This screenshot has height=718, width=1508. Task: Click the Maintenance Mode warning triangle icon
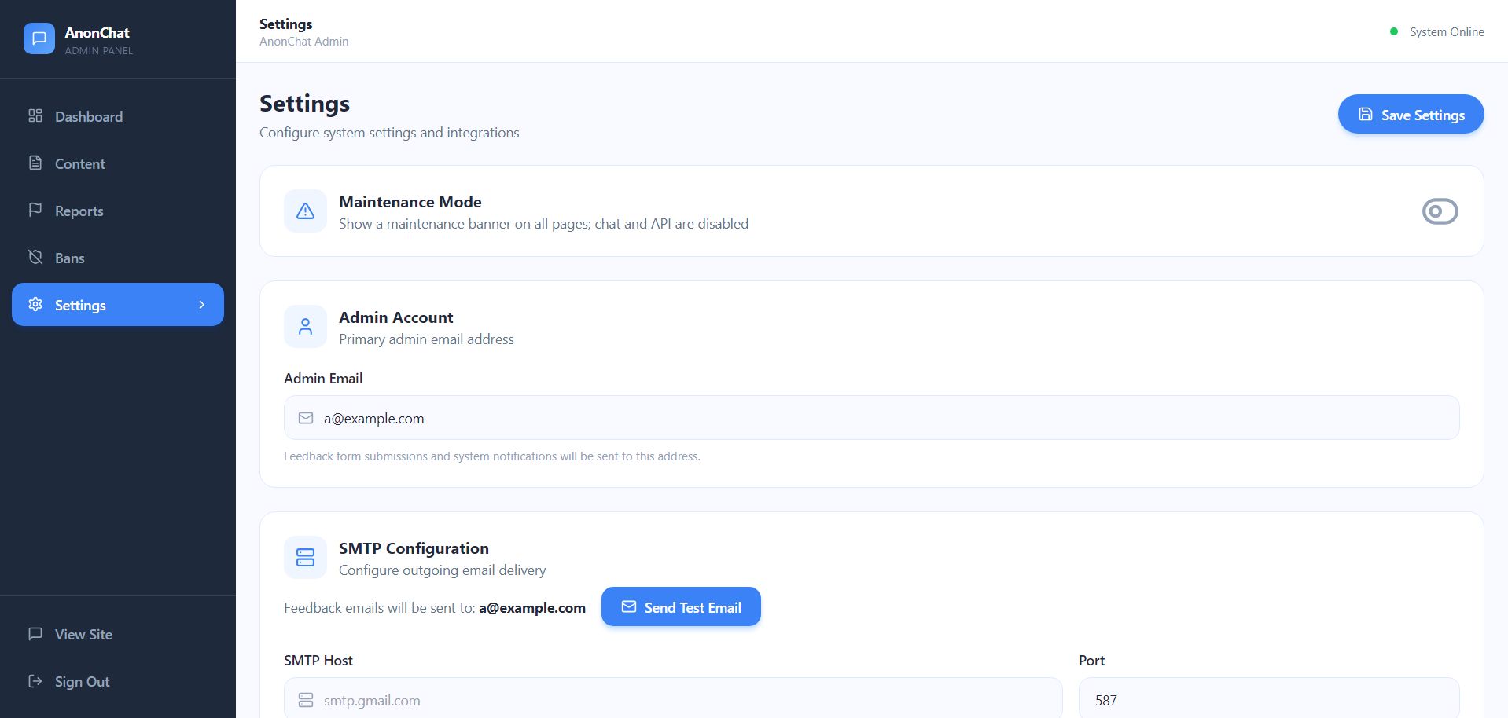(x=305, y=211)
